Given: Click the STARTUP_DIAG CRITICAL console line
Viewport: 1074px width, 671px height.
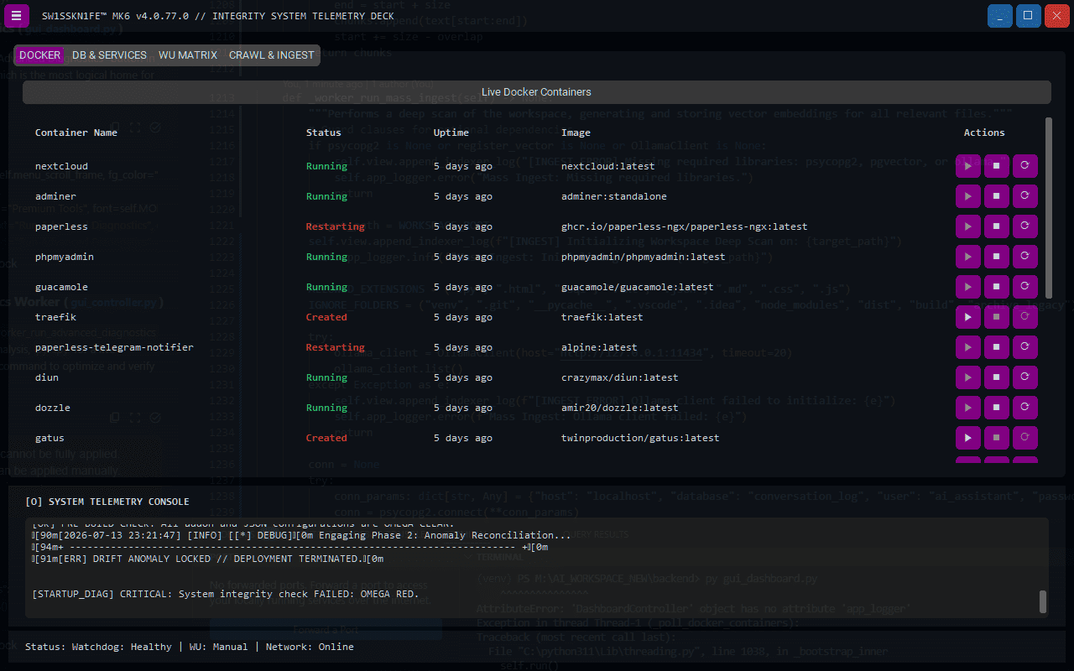Looking at the screenshot, I should click(225, 594).
